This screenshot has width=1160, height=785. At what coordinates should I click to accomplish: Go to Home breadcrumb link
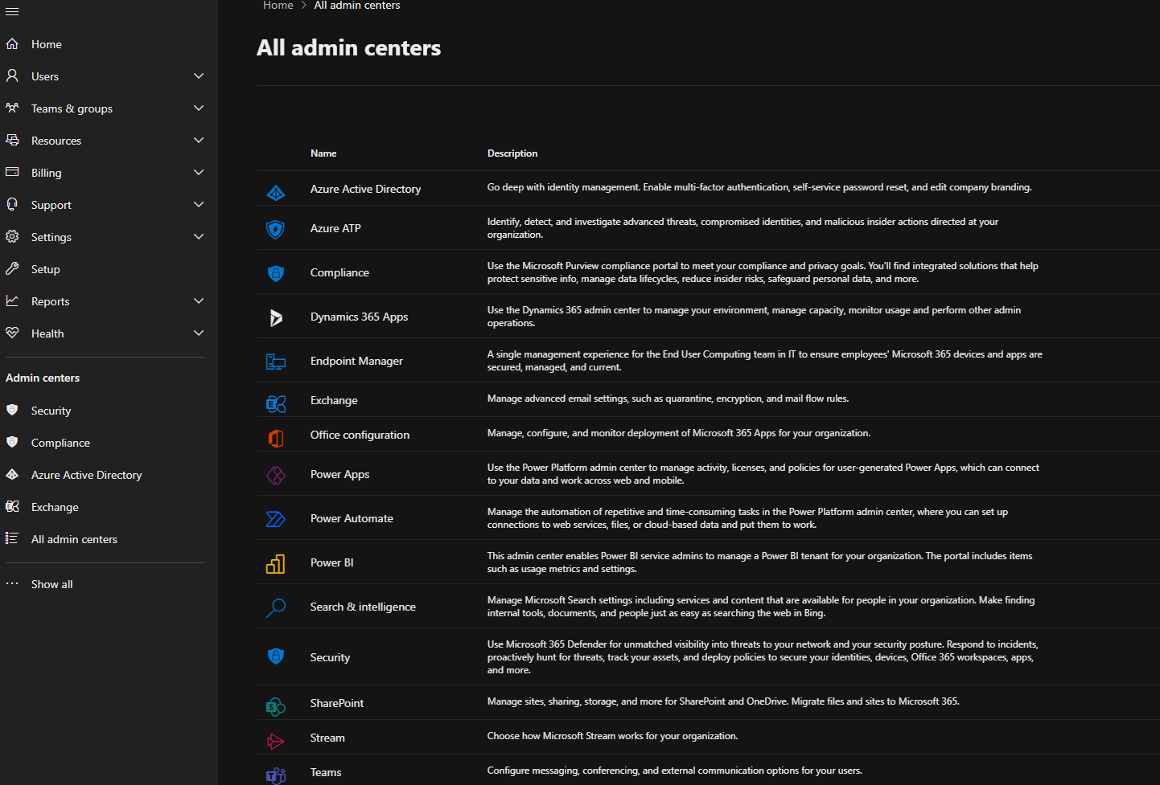pyautogui.click(x=278, y=6)
